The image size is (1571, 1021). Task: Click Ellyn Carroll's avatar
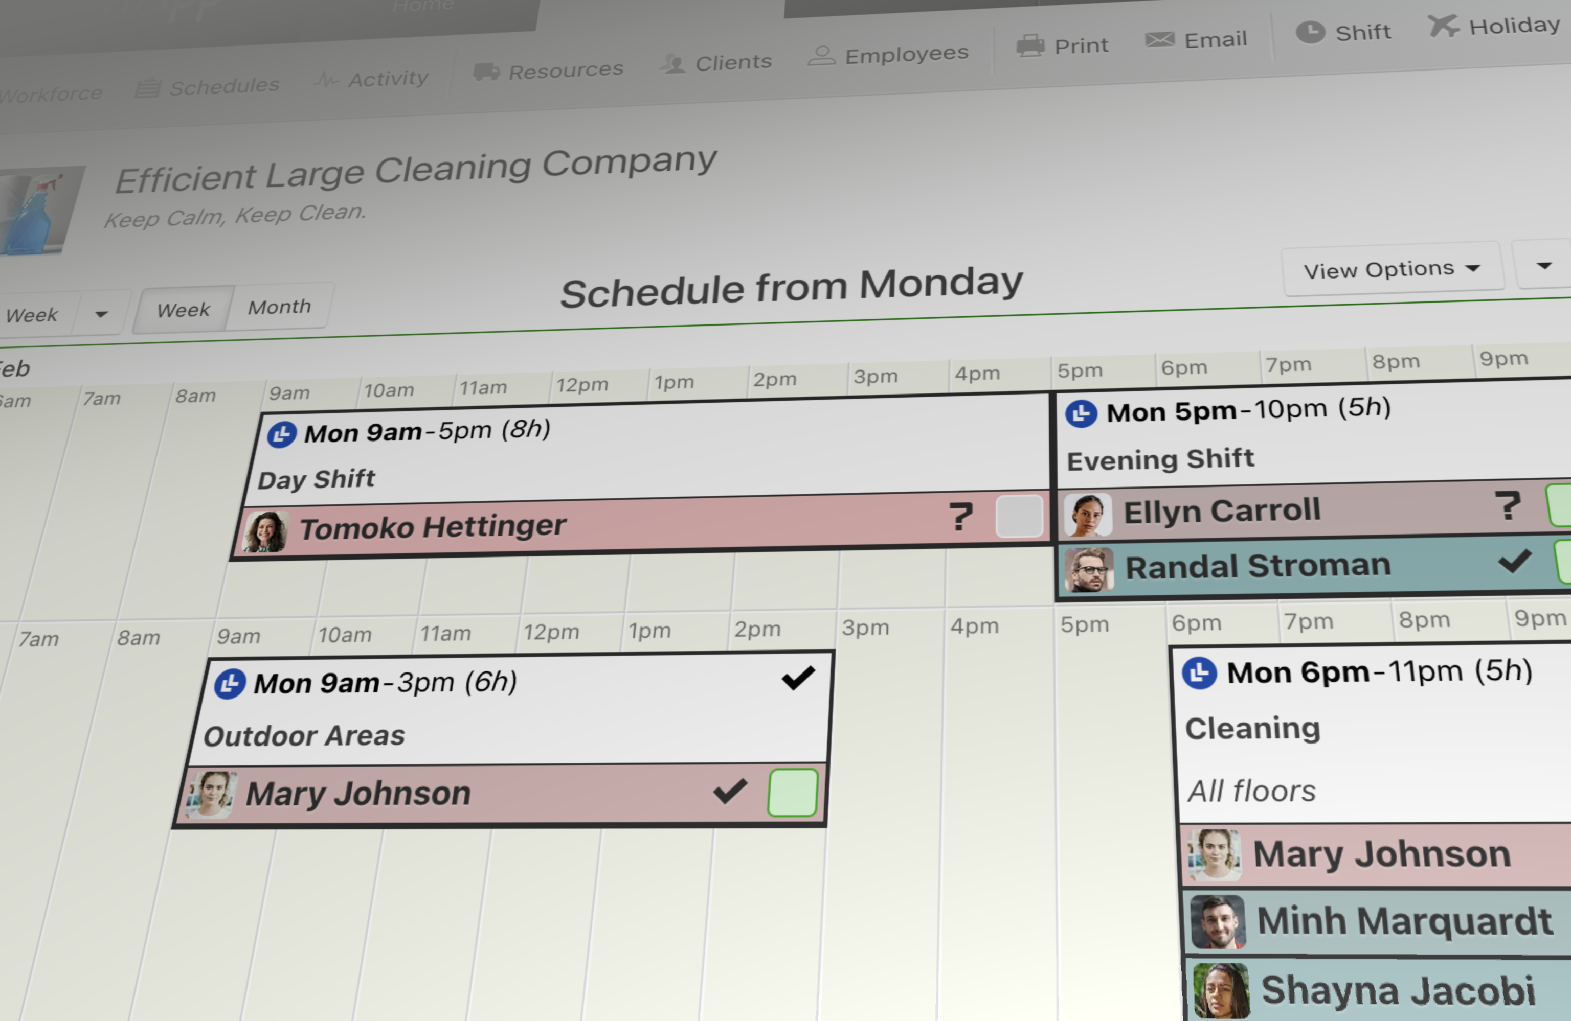(x=1088, y=515)
